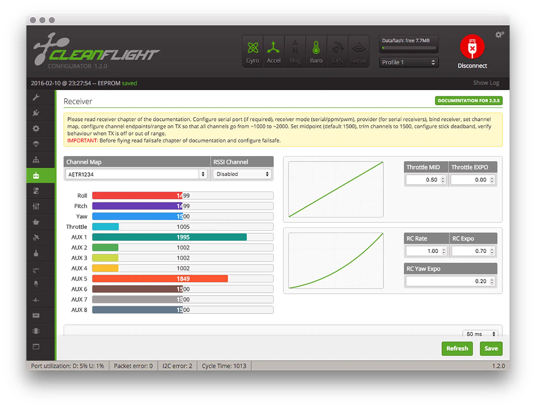The image size is (536, 408).
Task: Open the CLI terminal icon tab
Action: (x=36, y=347)
